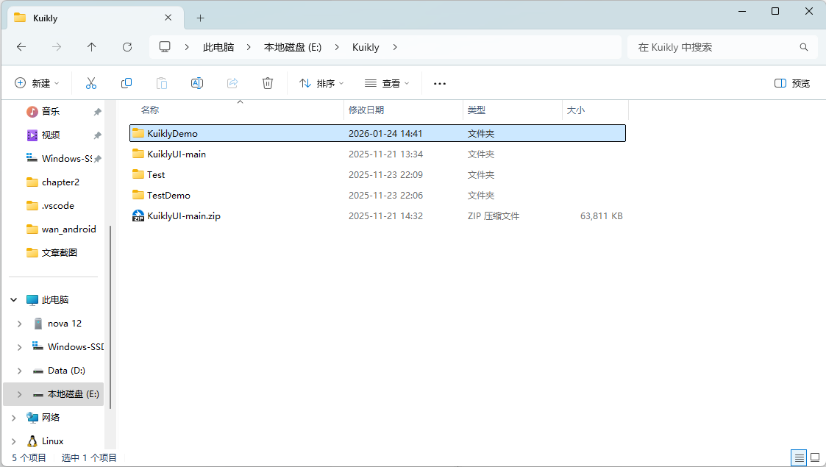Image resolution: width=826 pixels, height=467 pixels.
Task: Unpin Music pin icon in sidebar
Action: point(97,112)
